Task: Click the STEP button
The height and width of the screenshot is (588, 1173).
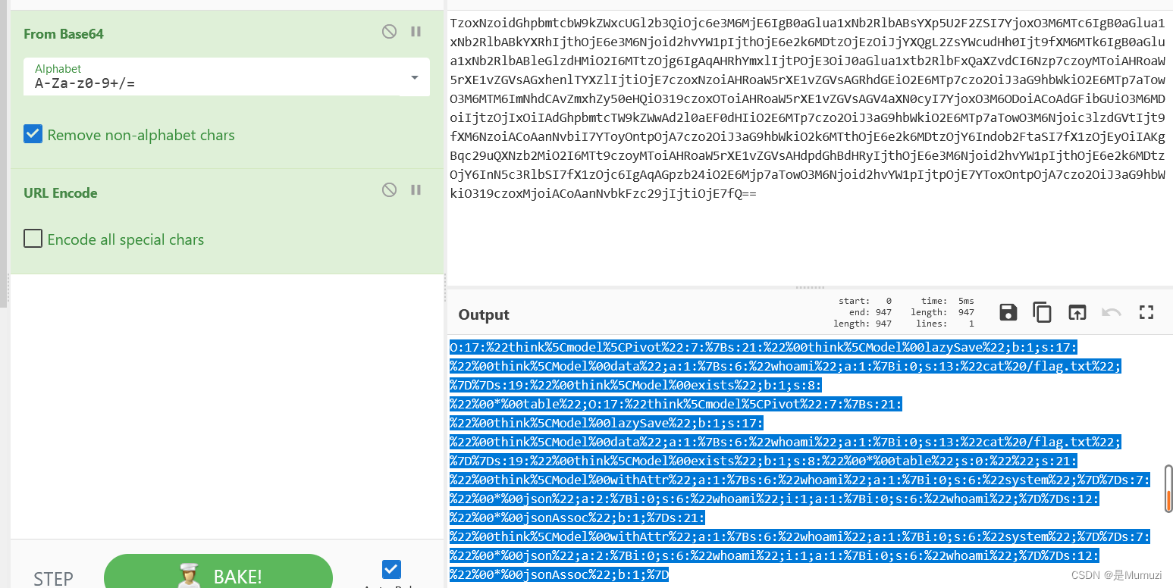Action: click(x=53, y=579)
